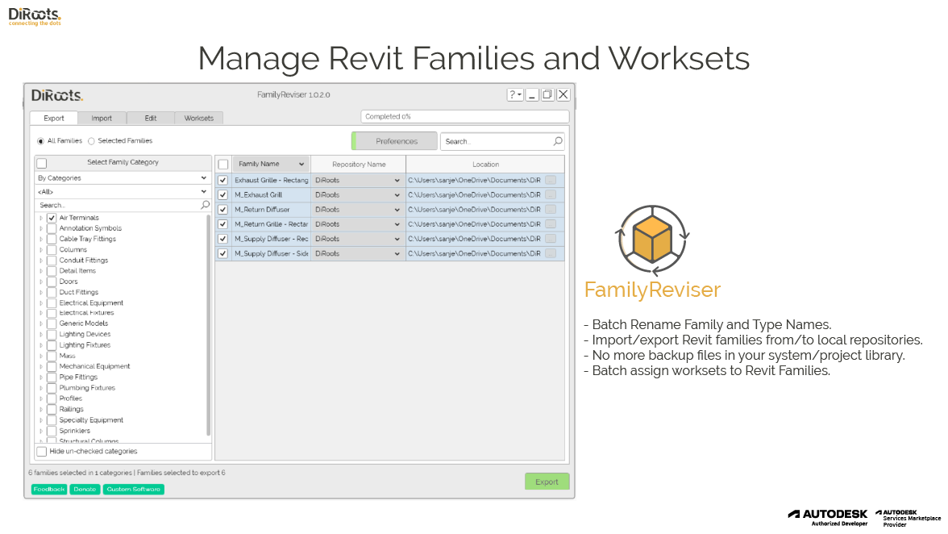Open the Family Name column dropdown

pyautogui.click(x=301, y=164)
